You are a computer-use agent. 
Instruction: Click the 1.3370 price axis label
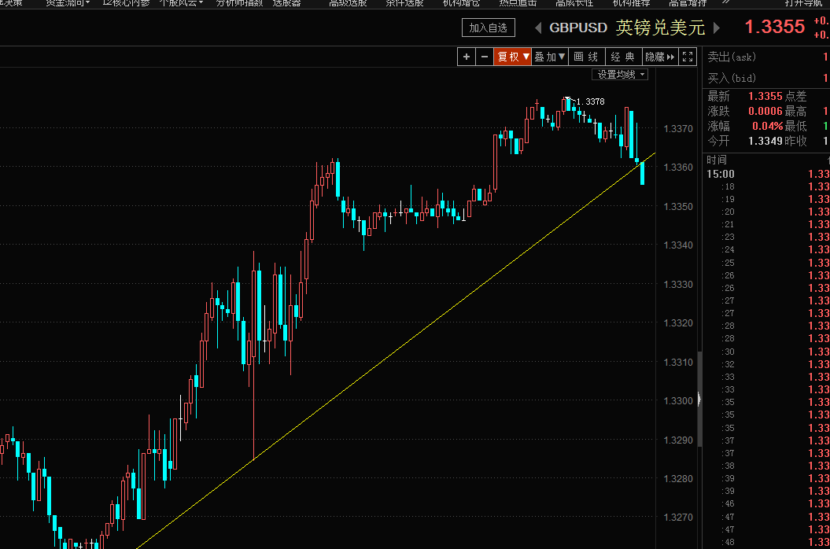point(678,129)
